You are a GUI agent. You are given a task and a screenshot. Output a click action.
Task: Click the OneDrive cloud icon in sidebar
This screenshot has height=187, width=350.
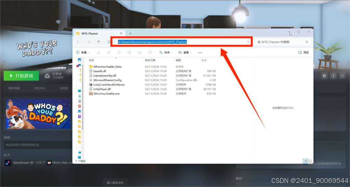(79, 152)
